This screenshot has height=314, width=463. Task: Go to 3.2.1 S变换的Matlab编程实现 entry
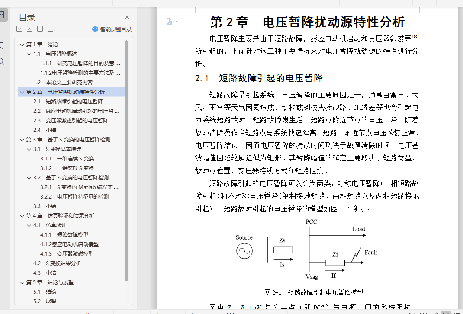click(x=80, y=187)
